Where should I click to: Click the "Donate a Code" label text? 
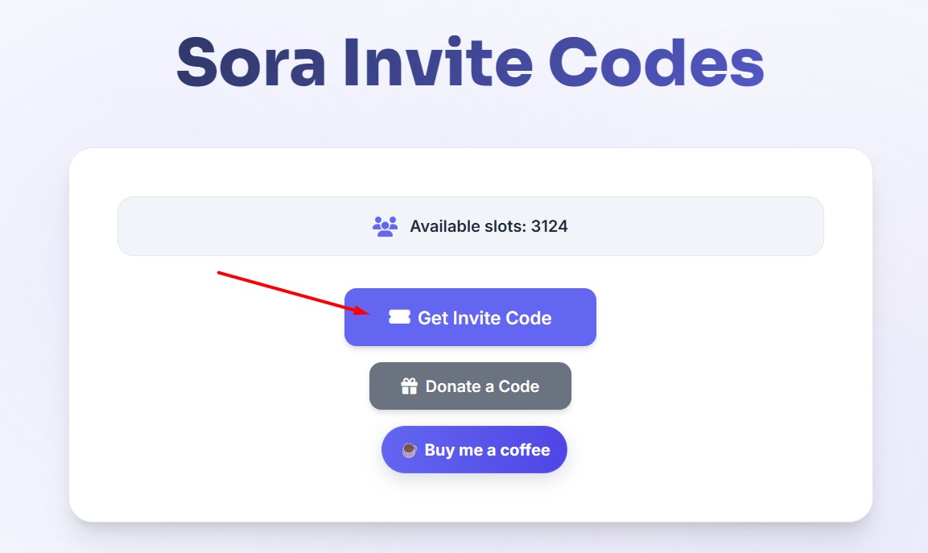482,386
